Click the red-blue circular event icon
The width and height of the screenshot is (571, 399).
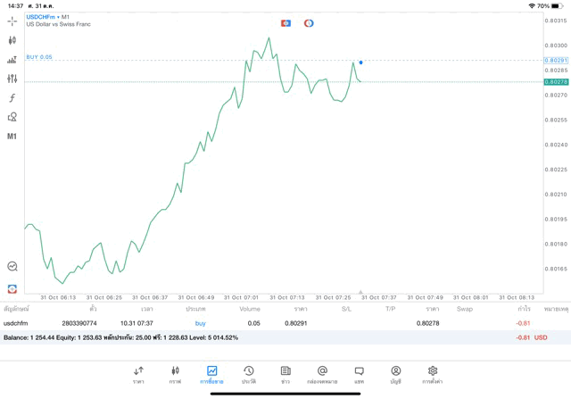point(309,23)
